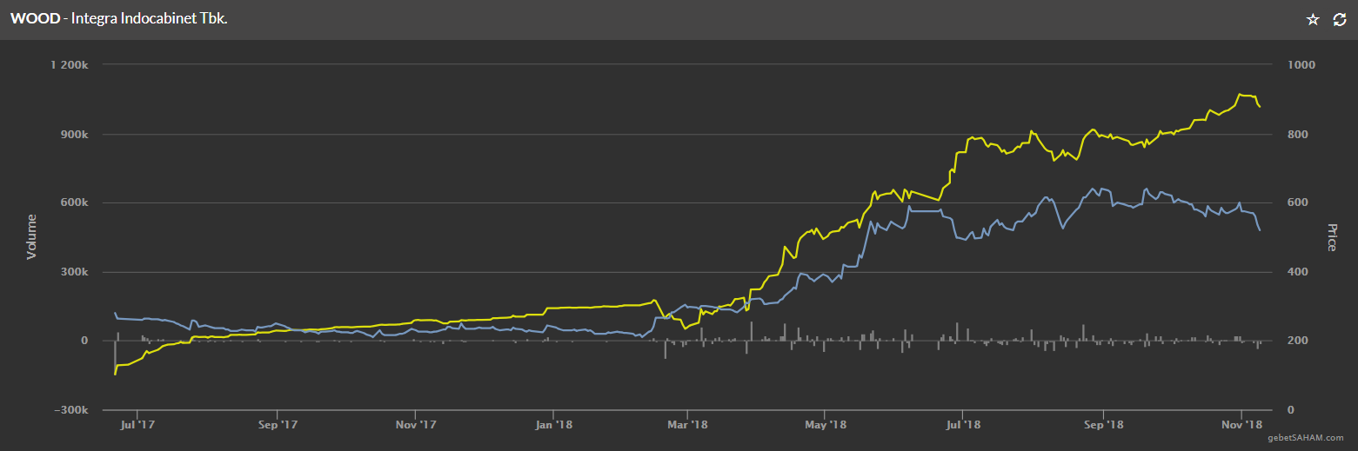This screenshot has width=1358, height=451.
Task: Click the Nov '18 date label
Action: coord(1242,425)
